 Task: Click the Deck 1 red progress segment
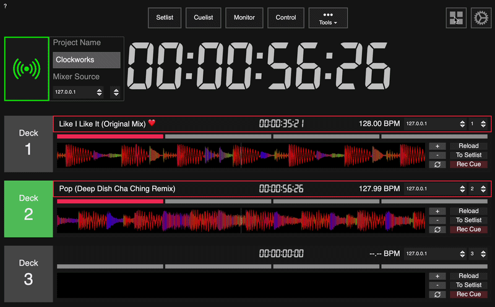tap(110, 136)
